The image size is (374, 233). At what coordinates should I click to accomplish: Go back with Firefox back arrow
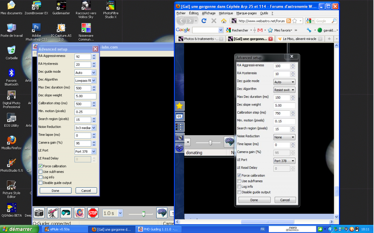pos(182,21)
